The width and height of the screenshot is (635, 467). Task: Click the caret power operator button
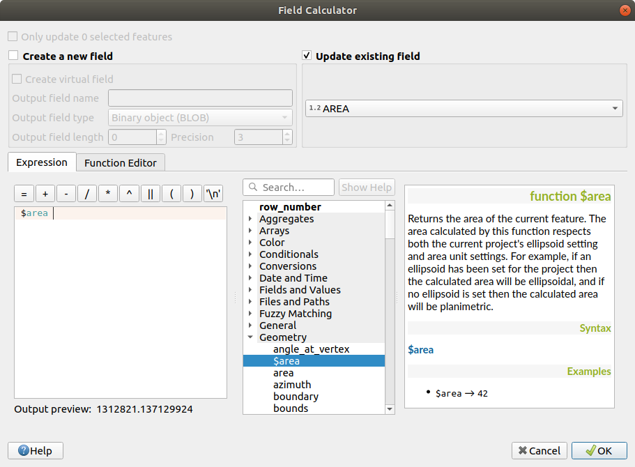point(129,194)
